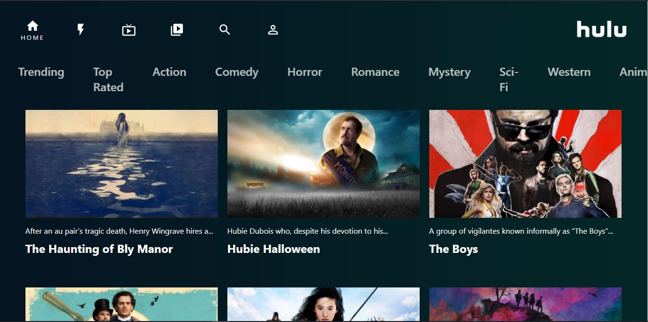Select the Western genre tab

(569, 72)
